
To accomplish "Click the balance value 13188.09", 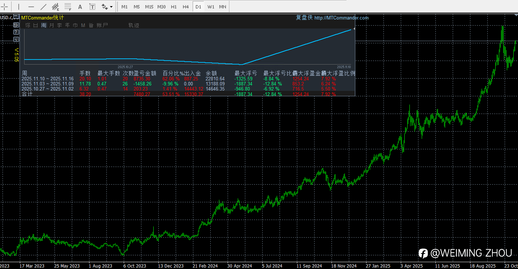I will pyautogui.click(x=215, y=84).
